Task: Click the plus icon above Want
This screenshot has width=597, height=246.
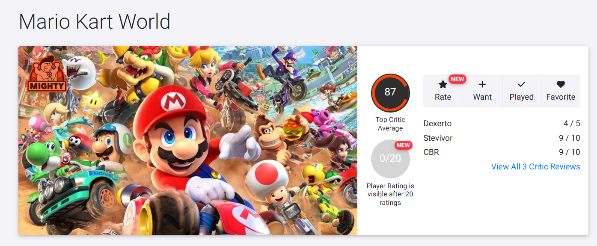Action: (482, 85)
